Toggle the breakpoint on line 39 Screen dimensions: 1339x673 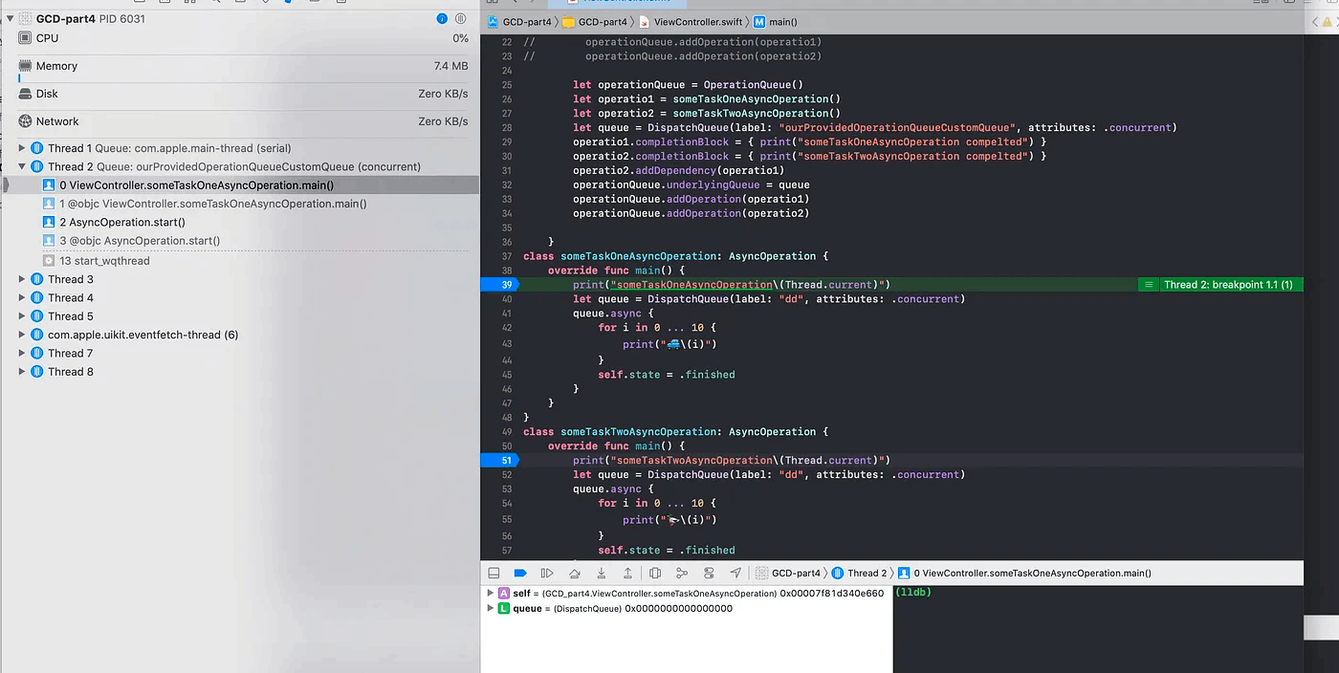pyautogui.click(x=501, y=285)
